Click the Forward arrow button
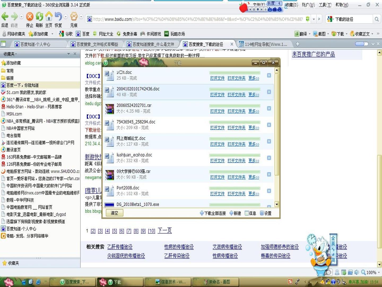Viewport: 382px width, 287px height. pyautogui.click(x=14, y=16)
